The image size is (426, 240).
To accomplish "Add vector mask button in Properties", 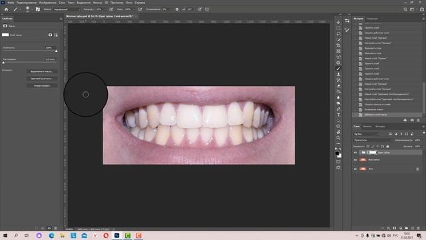I will click(x=56, y=35).
